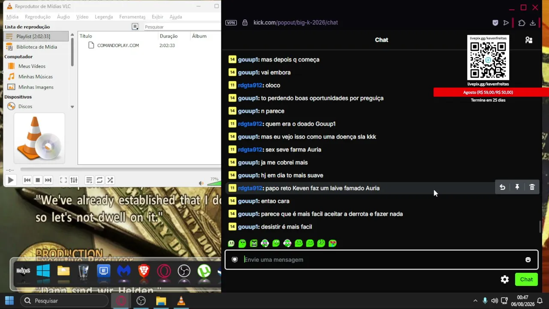Launch uTorrent from the Nexus dock
Image resolution: width=549 pixels, height=309 pixels.
204,271
